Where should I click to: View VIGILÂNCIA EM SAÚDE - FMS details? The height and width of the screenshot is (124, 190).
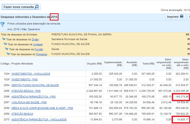(x=29, y=102)
